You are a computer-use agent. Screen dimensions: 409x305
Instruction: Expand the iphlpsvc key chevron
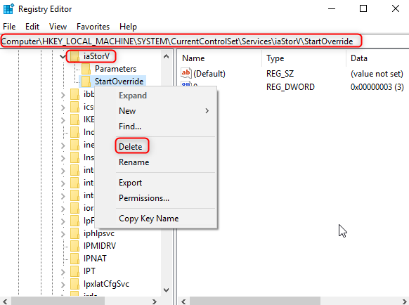tap(63, 234)
